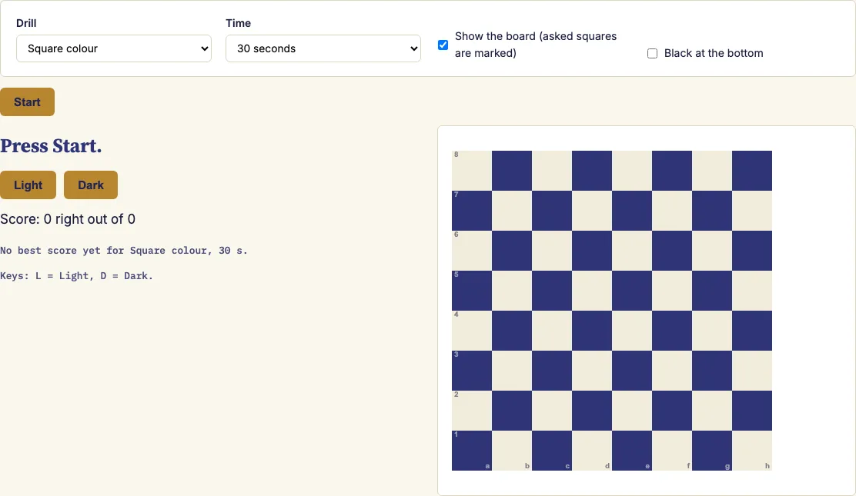856x496 pixels.
Task: Click the b7 square on the chessboard
Action: point(512,211)
